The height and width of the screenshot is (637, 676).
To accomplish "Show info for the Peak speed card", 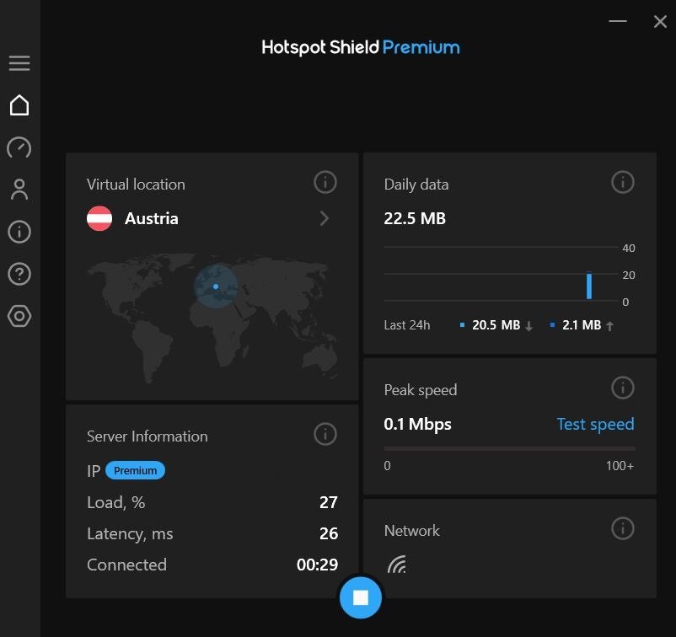I will (623, 388).
